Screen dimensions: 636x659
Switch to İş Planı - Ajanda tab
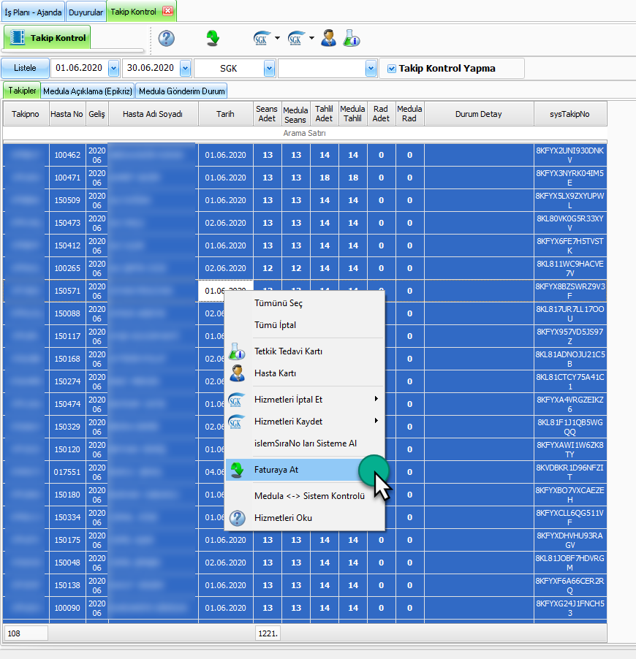pos(33,12)
